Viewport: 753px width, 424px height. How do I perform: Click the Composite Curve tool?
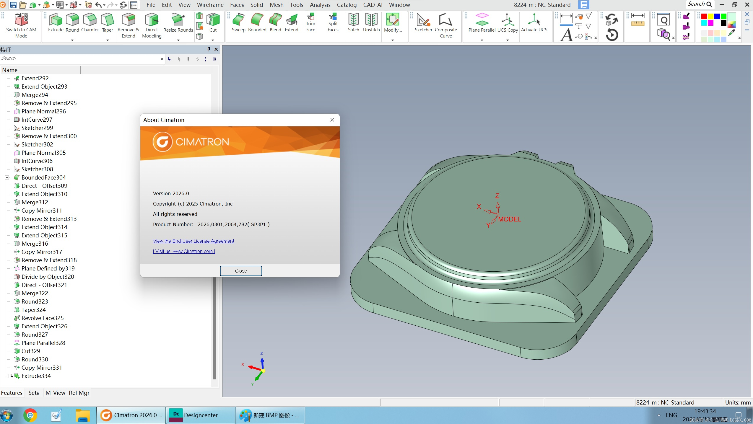(x=446, y=26)
